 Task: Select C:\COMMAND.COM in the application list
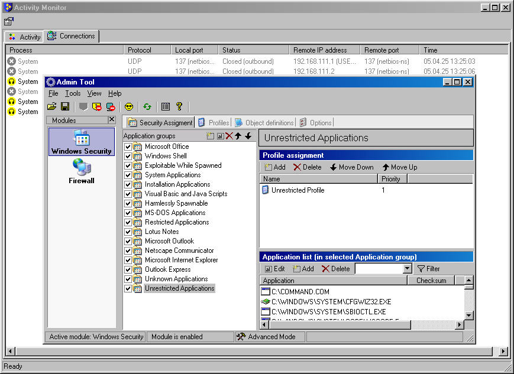click(300, 292)
